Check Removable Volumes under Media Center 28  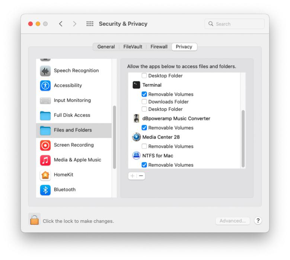(144, 146)
